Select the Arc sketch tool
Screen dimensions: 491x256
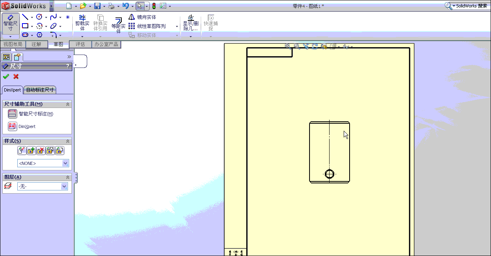[39, 26]
